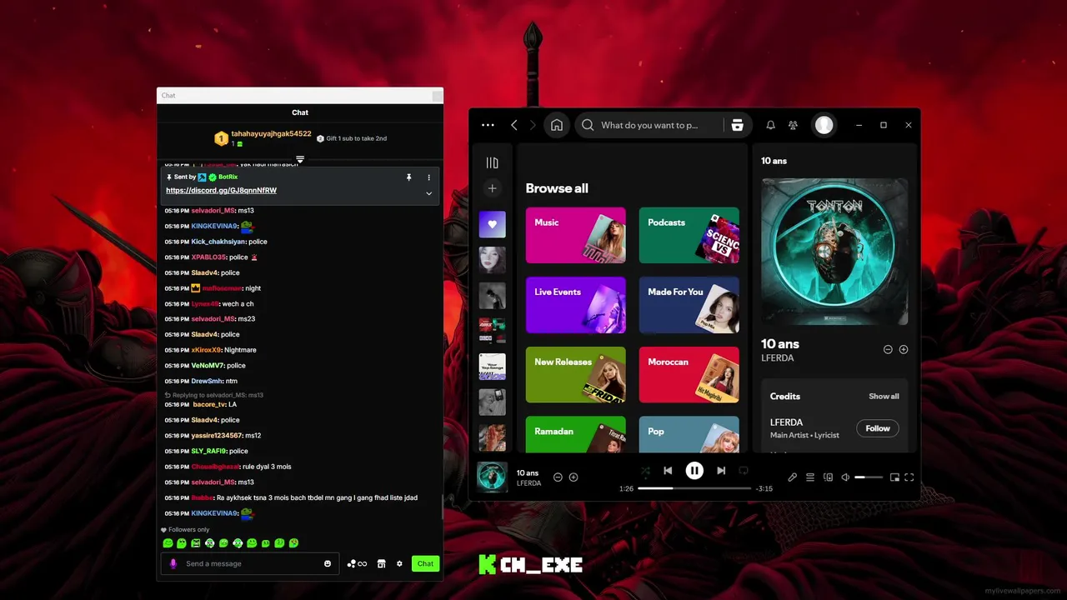Open the Live Events category card

coord(575,305)
